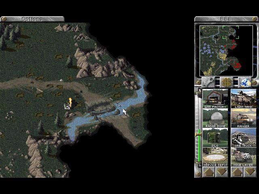Viewport: 259px width, 194px height.
Task: Click the radar minimap view
Action: pos(226,51)
